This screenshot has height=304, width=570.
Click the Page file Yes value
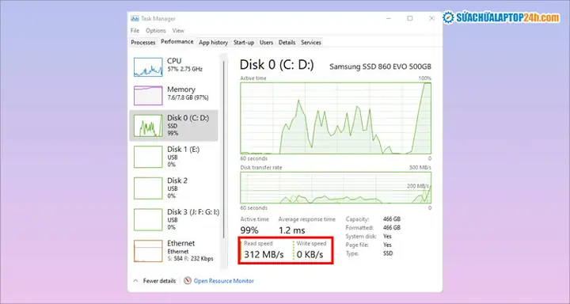point(387,245)
